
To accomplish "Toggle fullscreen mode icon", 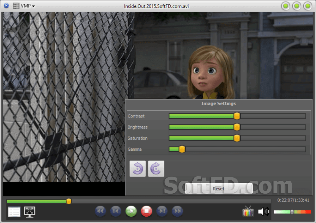I will tap(30, 212).
